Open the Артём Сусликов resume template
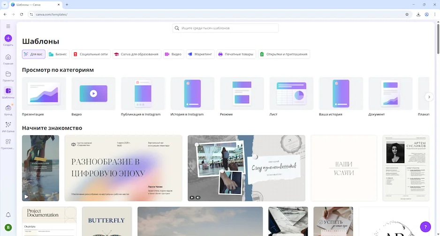The image size is (440, 236). pyautogui.click(x=406, y=168)
